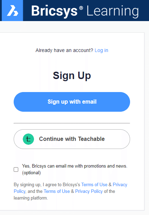Select Continue with Teachable button

tap(72, 139)
